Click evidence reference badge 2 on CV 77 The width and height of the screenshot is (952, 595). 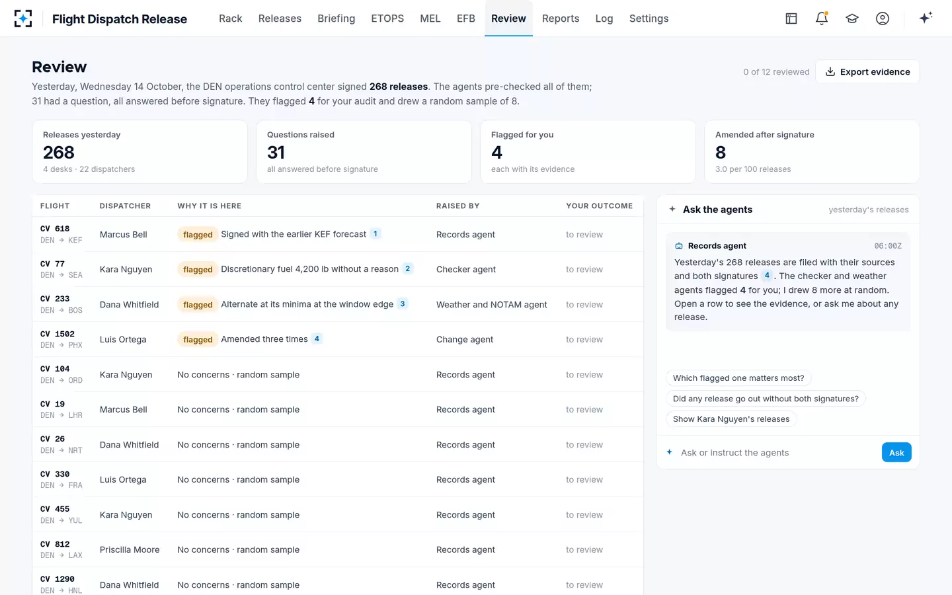tap(408, 269)
